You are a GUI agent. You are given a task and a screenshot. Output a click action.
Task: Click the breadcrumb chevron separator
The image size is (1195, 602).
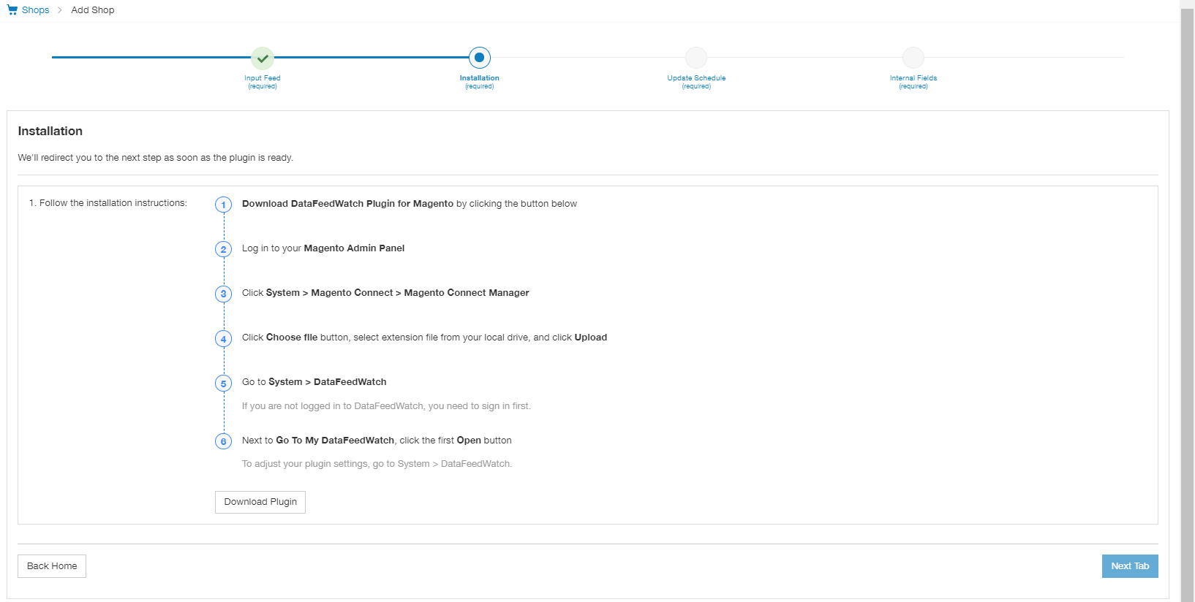pyautogui.click(x=60, y=10)
